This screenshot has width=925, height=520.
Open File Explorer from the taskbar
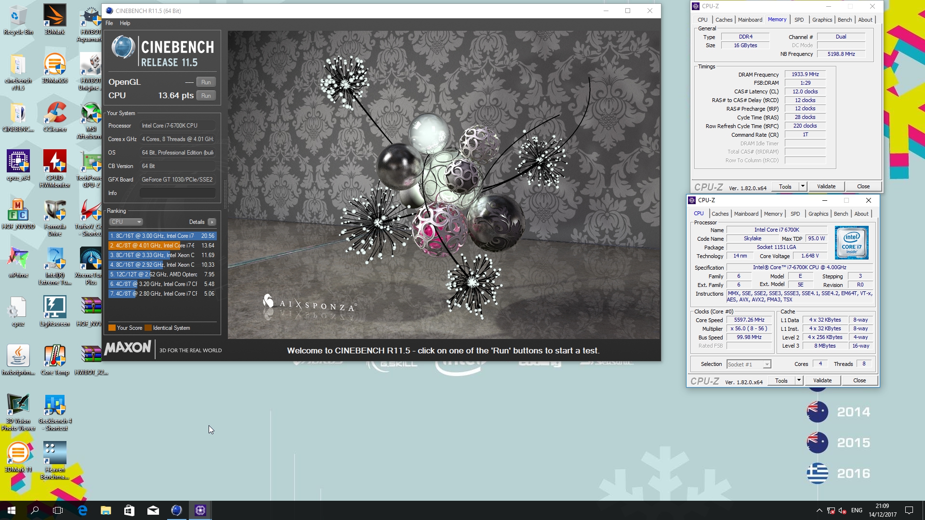(x=106, y=510)
